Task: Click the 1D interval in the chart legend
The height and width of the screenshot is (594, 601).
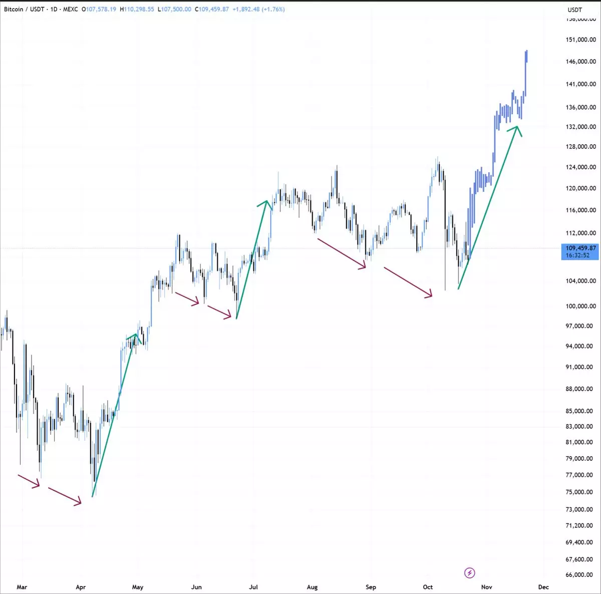Action: [54, 9]
